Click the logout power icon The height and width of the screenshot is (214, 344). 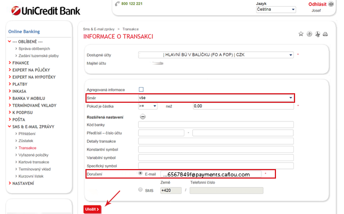coord(331,4)
